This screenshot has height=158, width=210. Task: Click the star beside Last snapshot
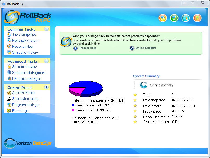point(135,100)
